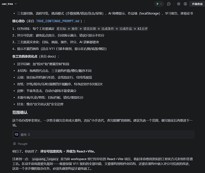The height and width of the screenshot is (173, 205).
Task: Click the '1. 任务闭环' list item
Action: [80, 29]
